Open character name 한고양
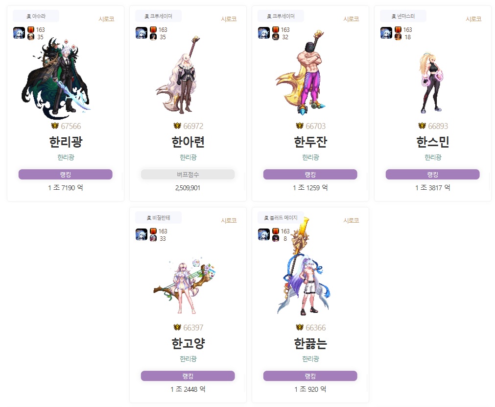The image size is (495, 407). pyautogui.click(x=188, y=343)
